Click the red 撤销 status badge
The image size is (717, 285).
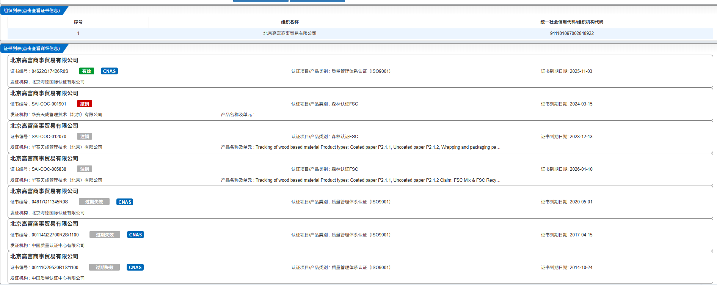tap(85, 104)
